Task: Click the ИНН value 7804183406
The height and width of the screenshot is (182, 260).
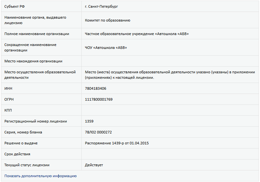Action: click(x=95, y=88)
